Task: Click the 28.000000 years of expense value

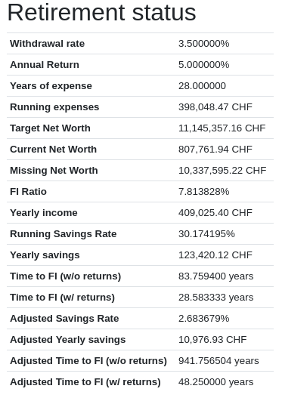Action: [x=202, y=86]
